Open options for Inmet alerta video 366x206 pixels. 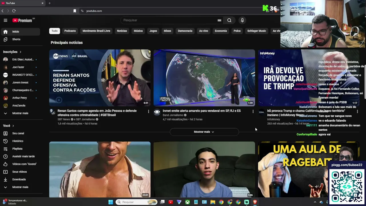[x=253, y=111]
